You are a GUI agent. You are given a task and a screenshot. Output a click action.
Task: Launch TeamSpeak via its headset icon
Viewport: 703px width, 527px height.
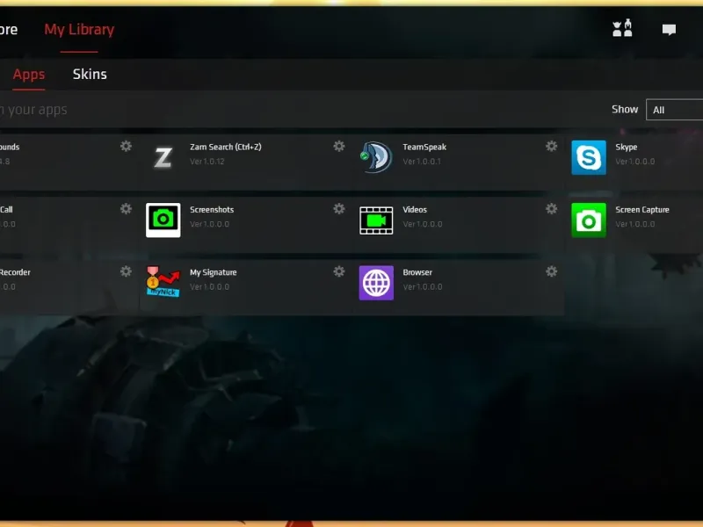(x=376, y=157)
